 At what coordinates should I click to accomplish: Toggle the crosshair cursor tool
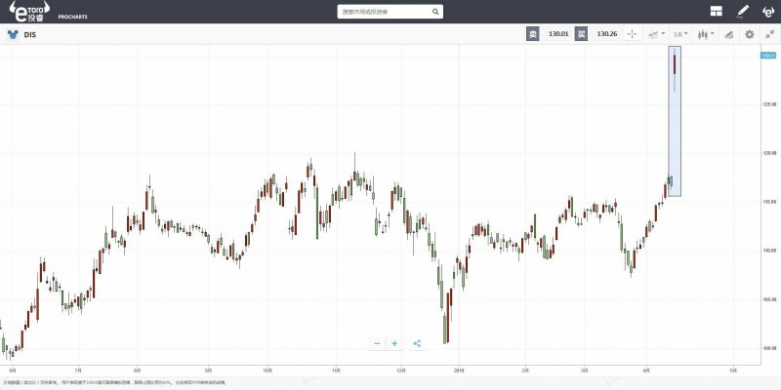coord(632,34)
